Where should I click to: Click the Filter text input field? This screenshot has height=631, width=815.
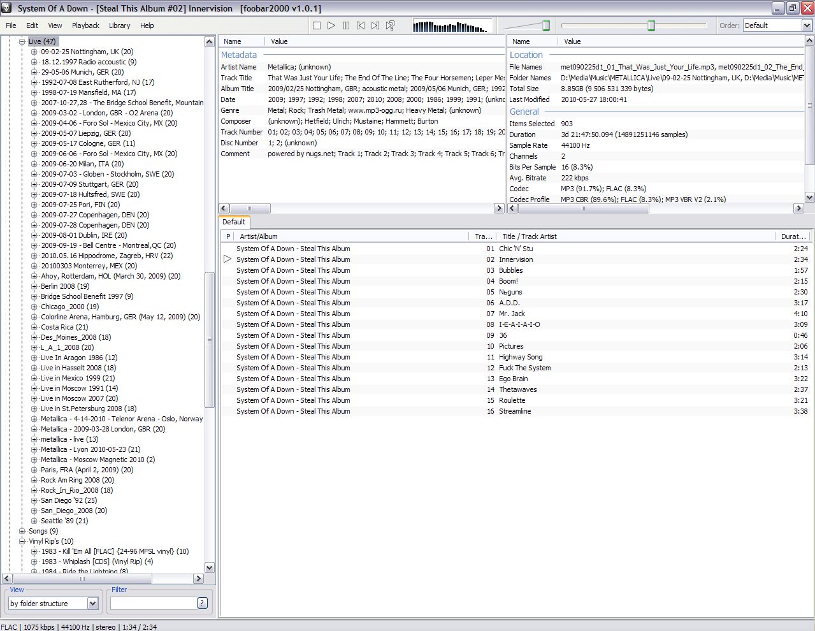pos(153,603)
